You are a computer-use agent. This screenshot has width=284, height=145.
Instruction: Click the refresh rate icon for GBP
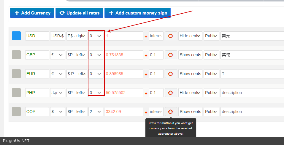click(x=171, y=55)
